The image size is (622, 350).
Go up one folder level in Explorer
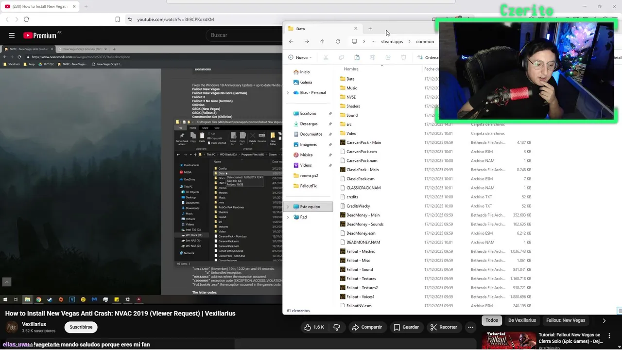(322, 41)
